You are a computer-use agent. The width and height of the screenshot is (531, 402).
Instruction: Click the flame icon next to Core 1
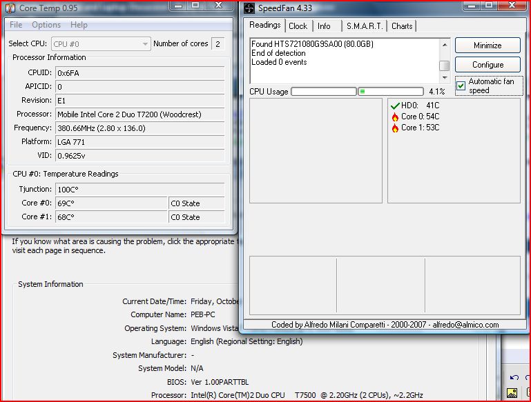click(395, 128)
